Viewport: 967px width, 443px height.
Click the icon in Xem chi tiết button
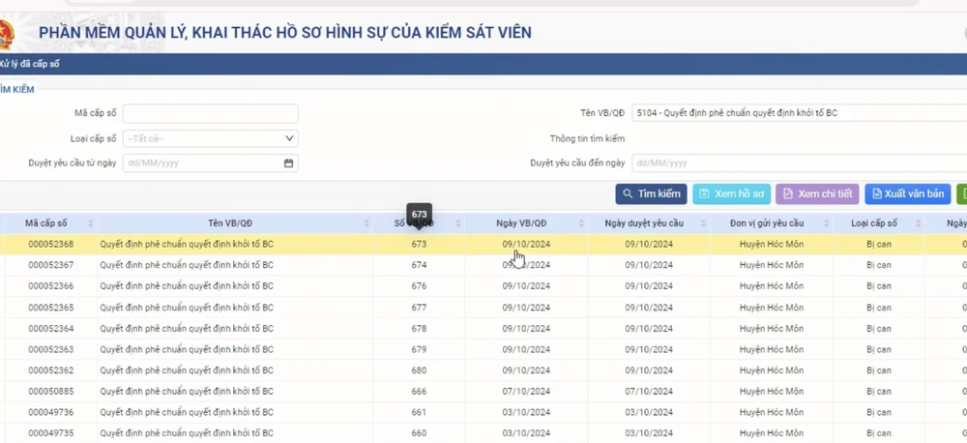pyautogui.click(x=787, y=193)
